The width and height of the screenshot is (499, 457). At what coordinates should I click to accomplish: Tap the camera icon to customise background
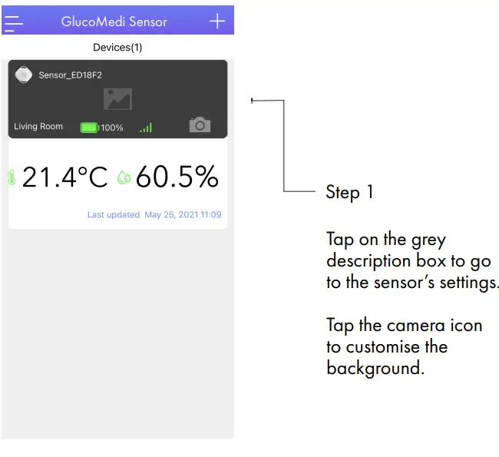coord(200,124)
